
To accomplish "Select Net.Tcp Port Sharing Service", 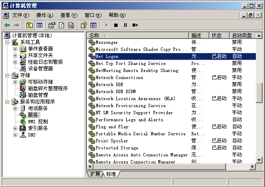I will coord(172,63).
